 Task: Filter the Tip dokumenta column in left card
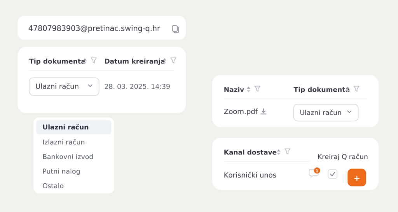click(x=94, y=61)
